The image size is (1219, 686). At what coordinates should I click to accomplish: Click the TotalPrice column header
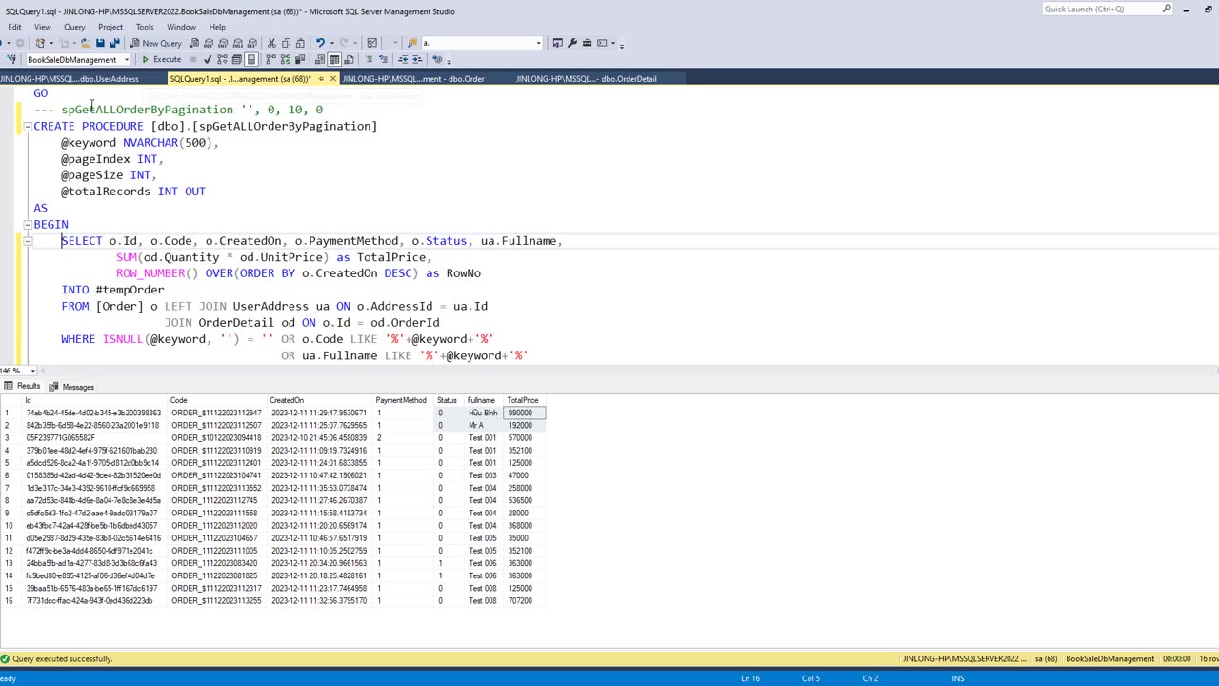coord(523,401)
